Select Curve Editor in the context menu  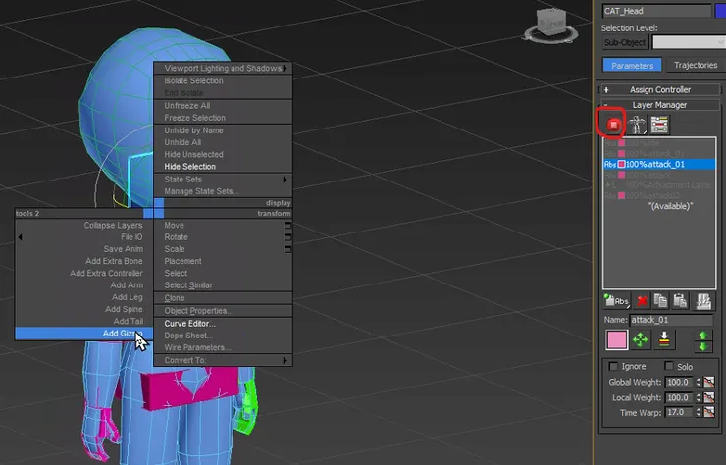(190, 323)
